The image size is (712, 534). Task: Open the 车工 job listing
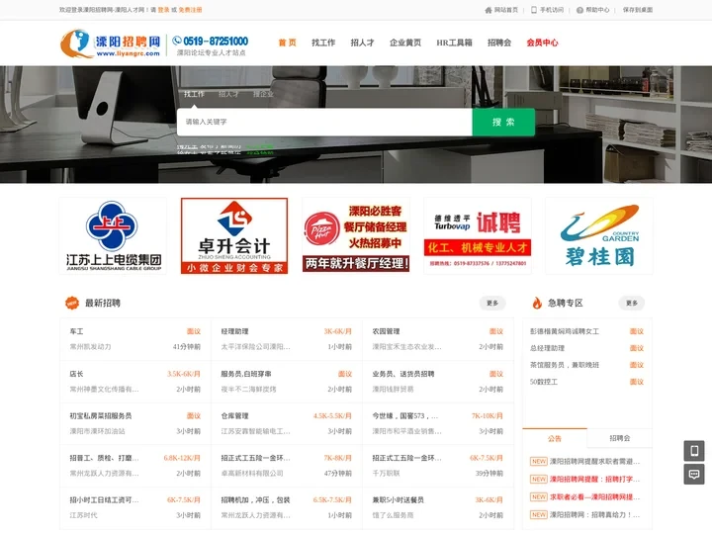(x=76, y=331)
